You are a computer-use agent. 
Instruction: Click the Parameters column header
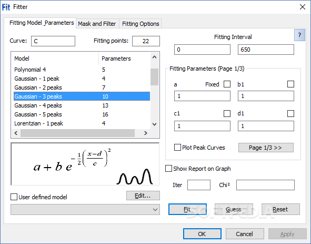[x=124, y=58]
